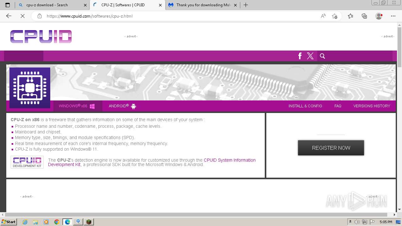Open the Favorites list icon
Screen dimensions: 402x226
click(350, 16)
